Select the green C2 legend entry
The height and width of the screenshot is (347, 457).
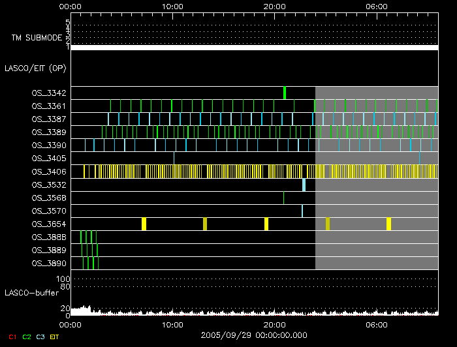coord(27,337)
